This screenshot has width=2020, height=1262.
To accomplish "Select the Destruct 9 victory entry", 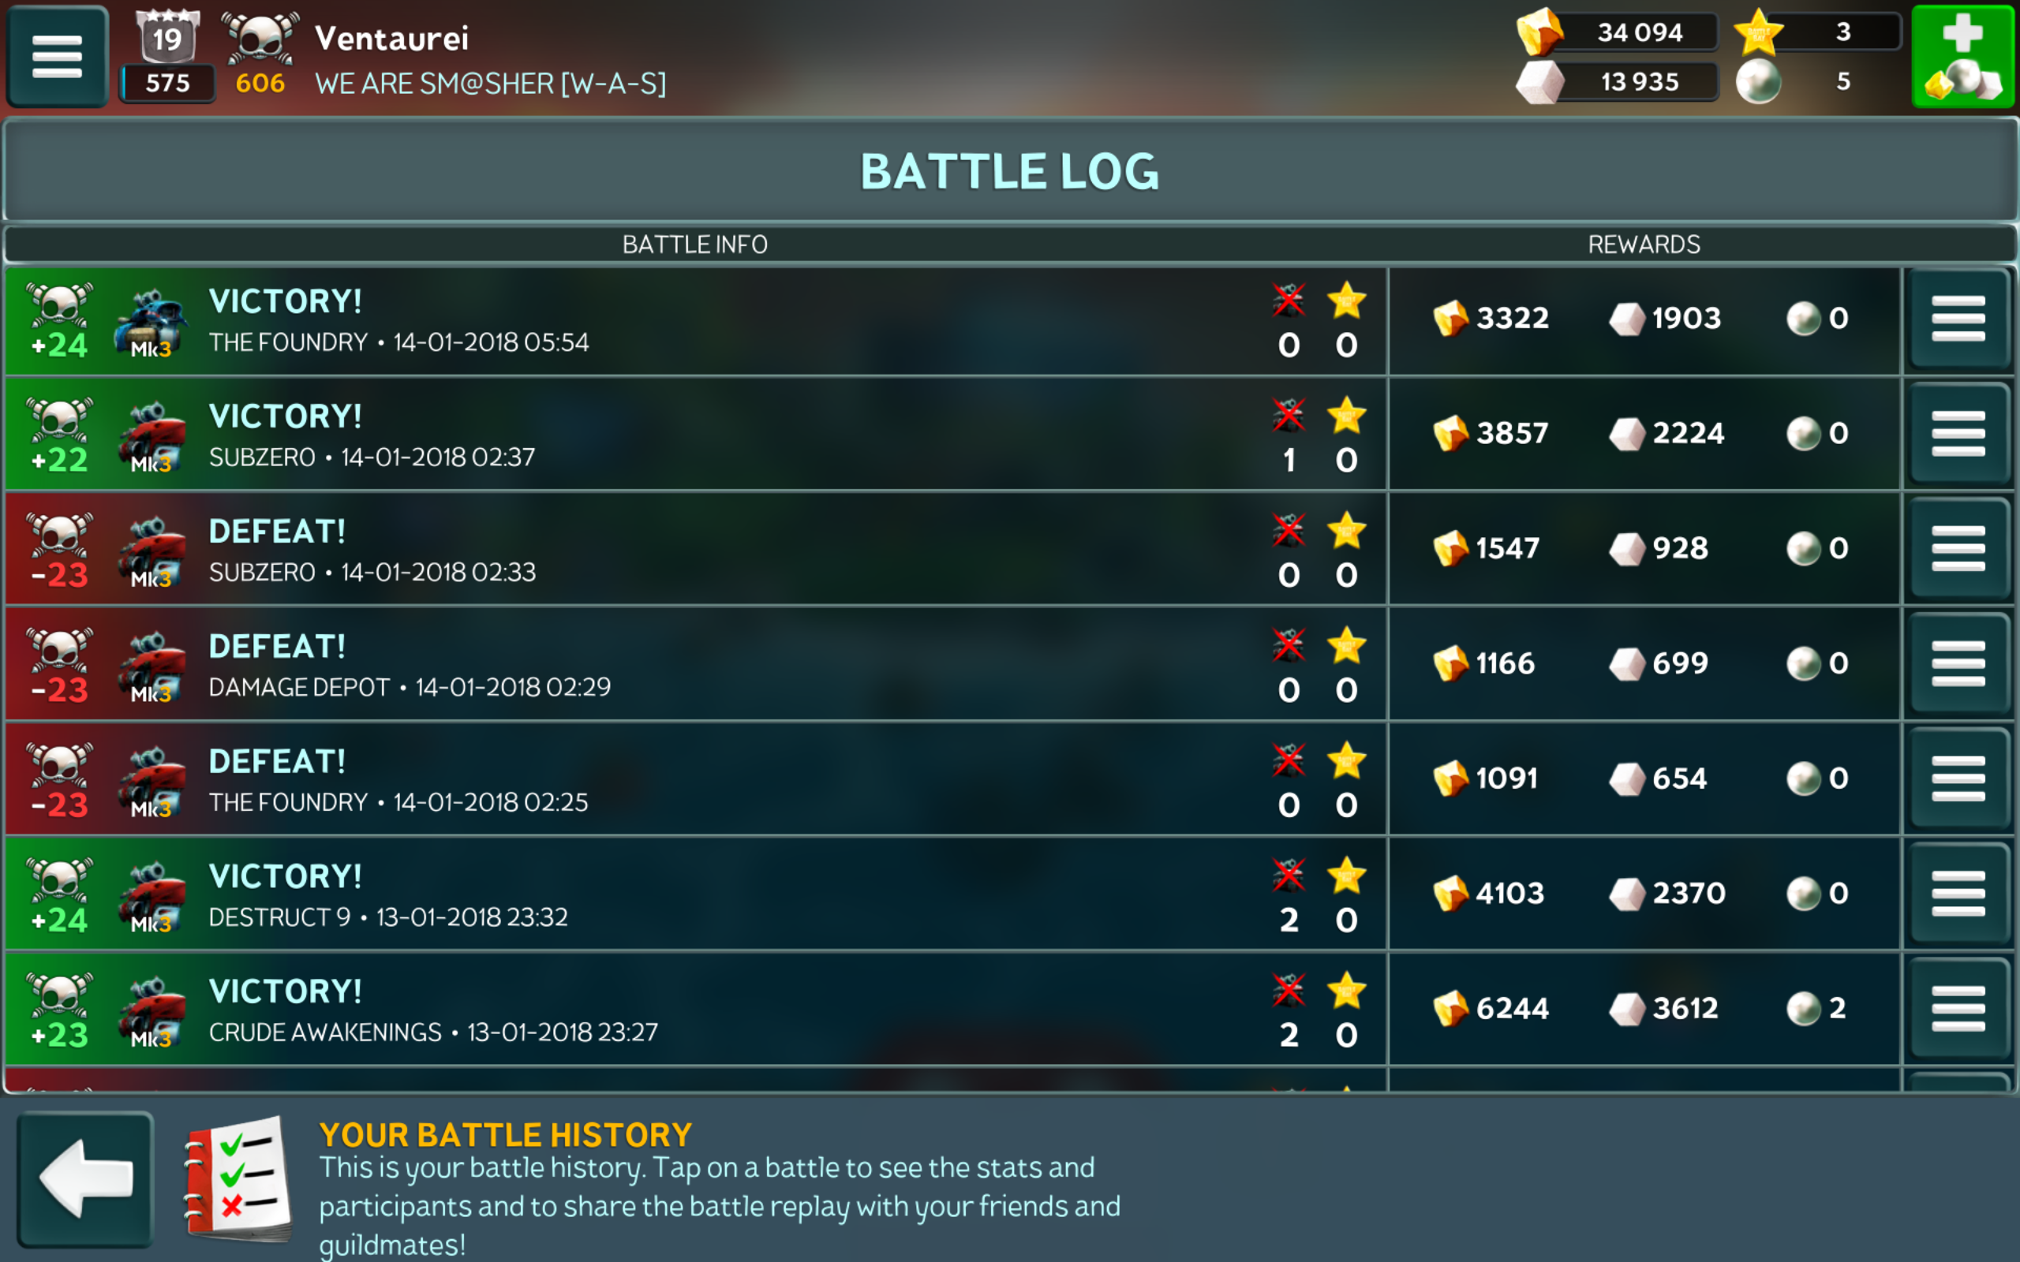I will (x=695, y=894).
